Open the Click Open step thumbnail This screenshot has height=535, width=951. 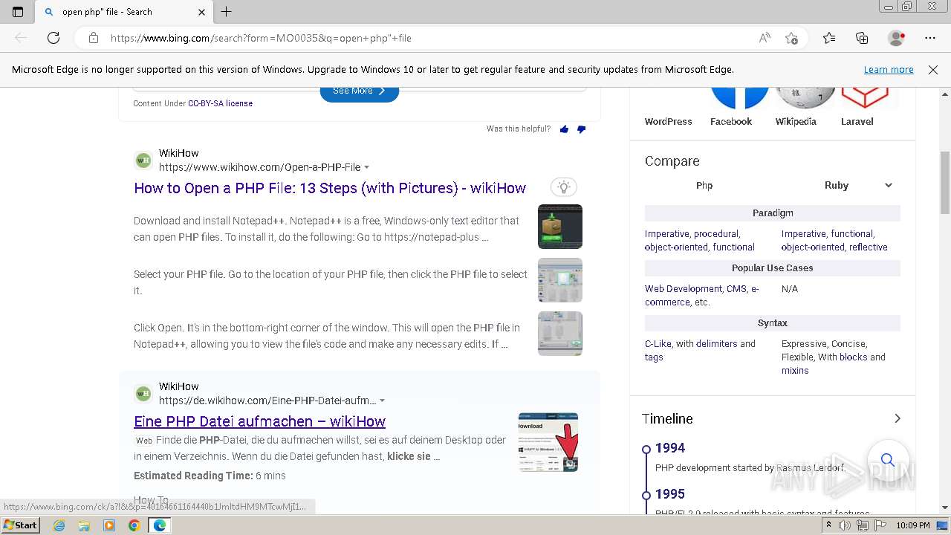pyautogui.click(x=560, y=334)
